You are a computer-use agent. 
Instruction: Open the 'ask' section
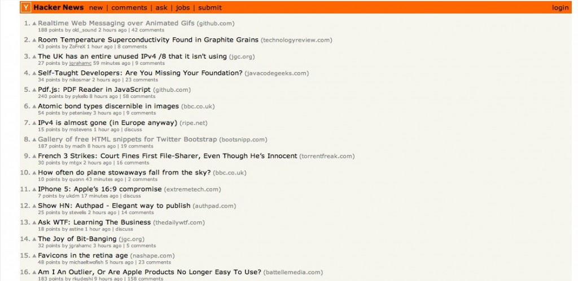161,8
